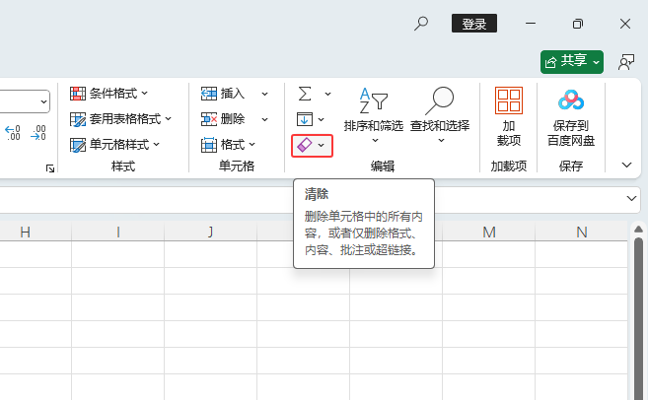Image resolution: width=648 pixels, height=400 pixels.
Task: Open Find and Select (查找和选择)
Action: [441, 112]
